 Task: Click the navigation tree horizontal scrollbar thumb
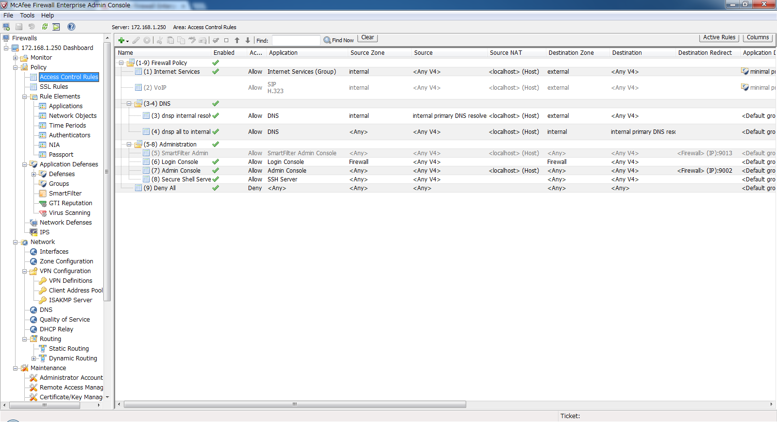click(x=44, y=405)
